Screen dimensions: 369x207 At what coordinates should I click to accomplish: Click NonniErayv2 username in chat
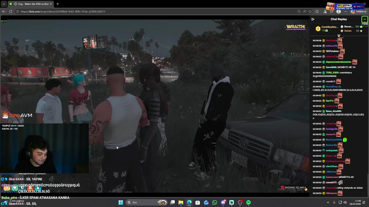(333, 87)
